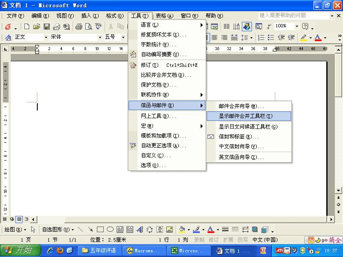
Task: Select the rectangle drawing tool
Action: (100, 229)
